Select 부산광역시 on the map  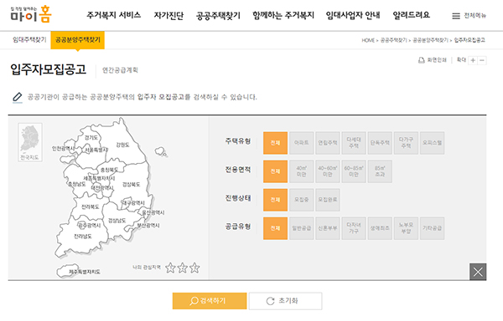[148, 226]
